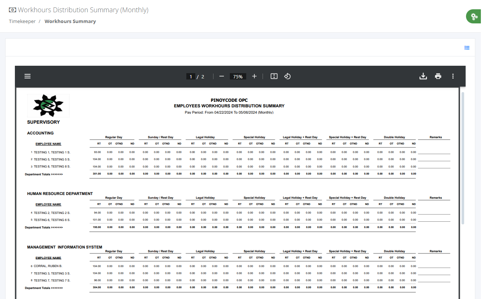Click the 195.00 Human Resource total
482x299 pixels.
(x=97, y=227)
